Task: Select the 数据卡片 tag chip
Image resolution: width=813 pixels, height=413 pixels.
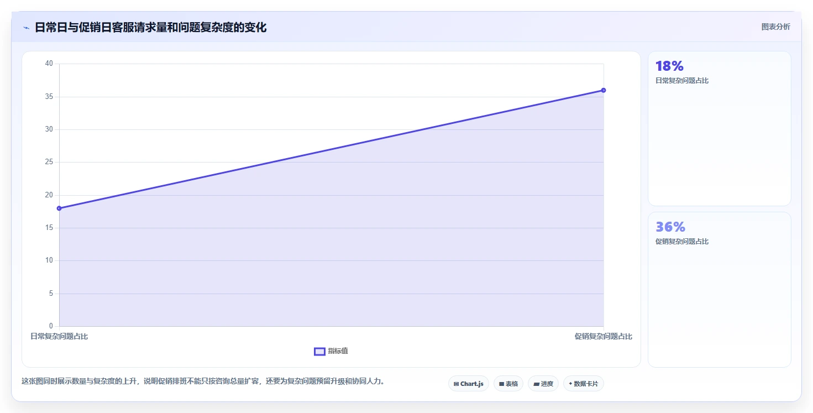Action: [583, 384]
